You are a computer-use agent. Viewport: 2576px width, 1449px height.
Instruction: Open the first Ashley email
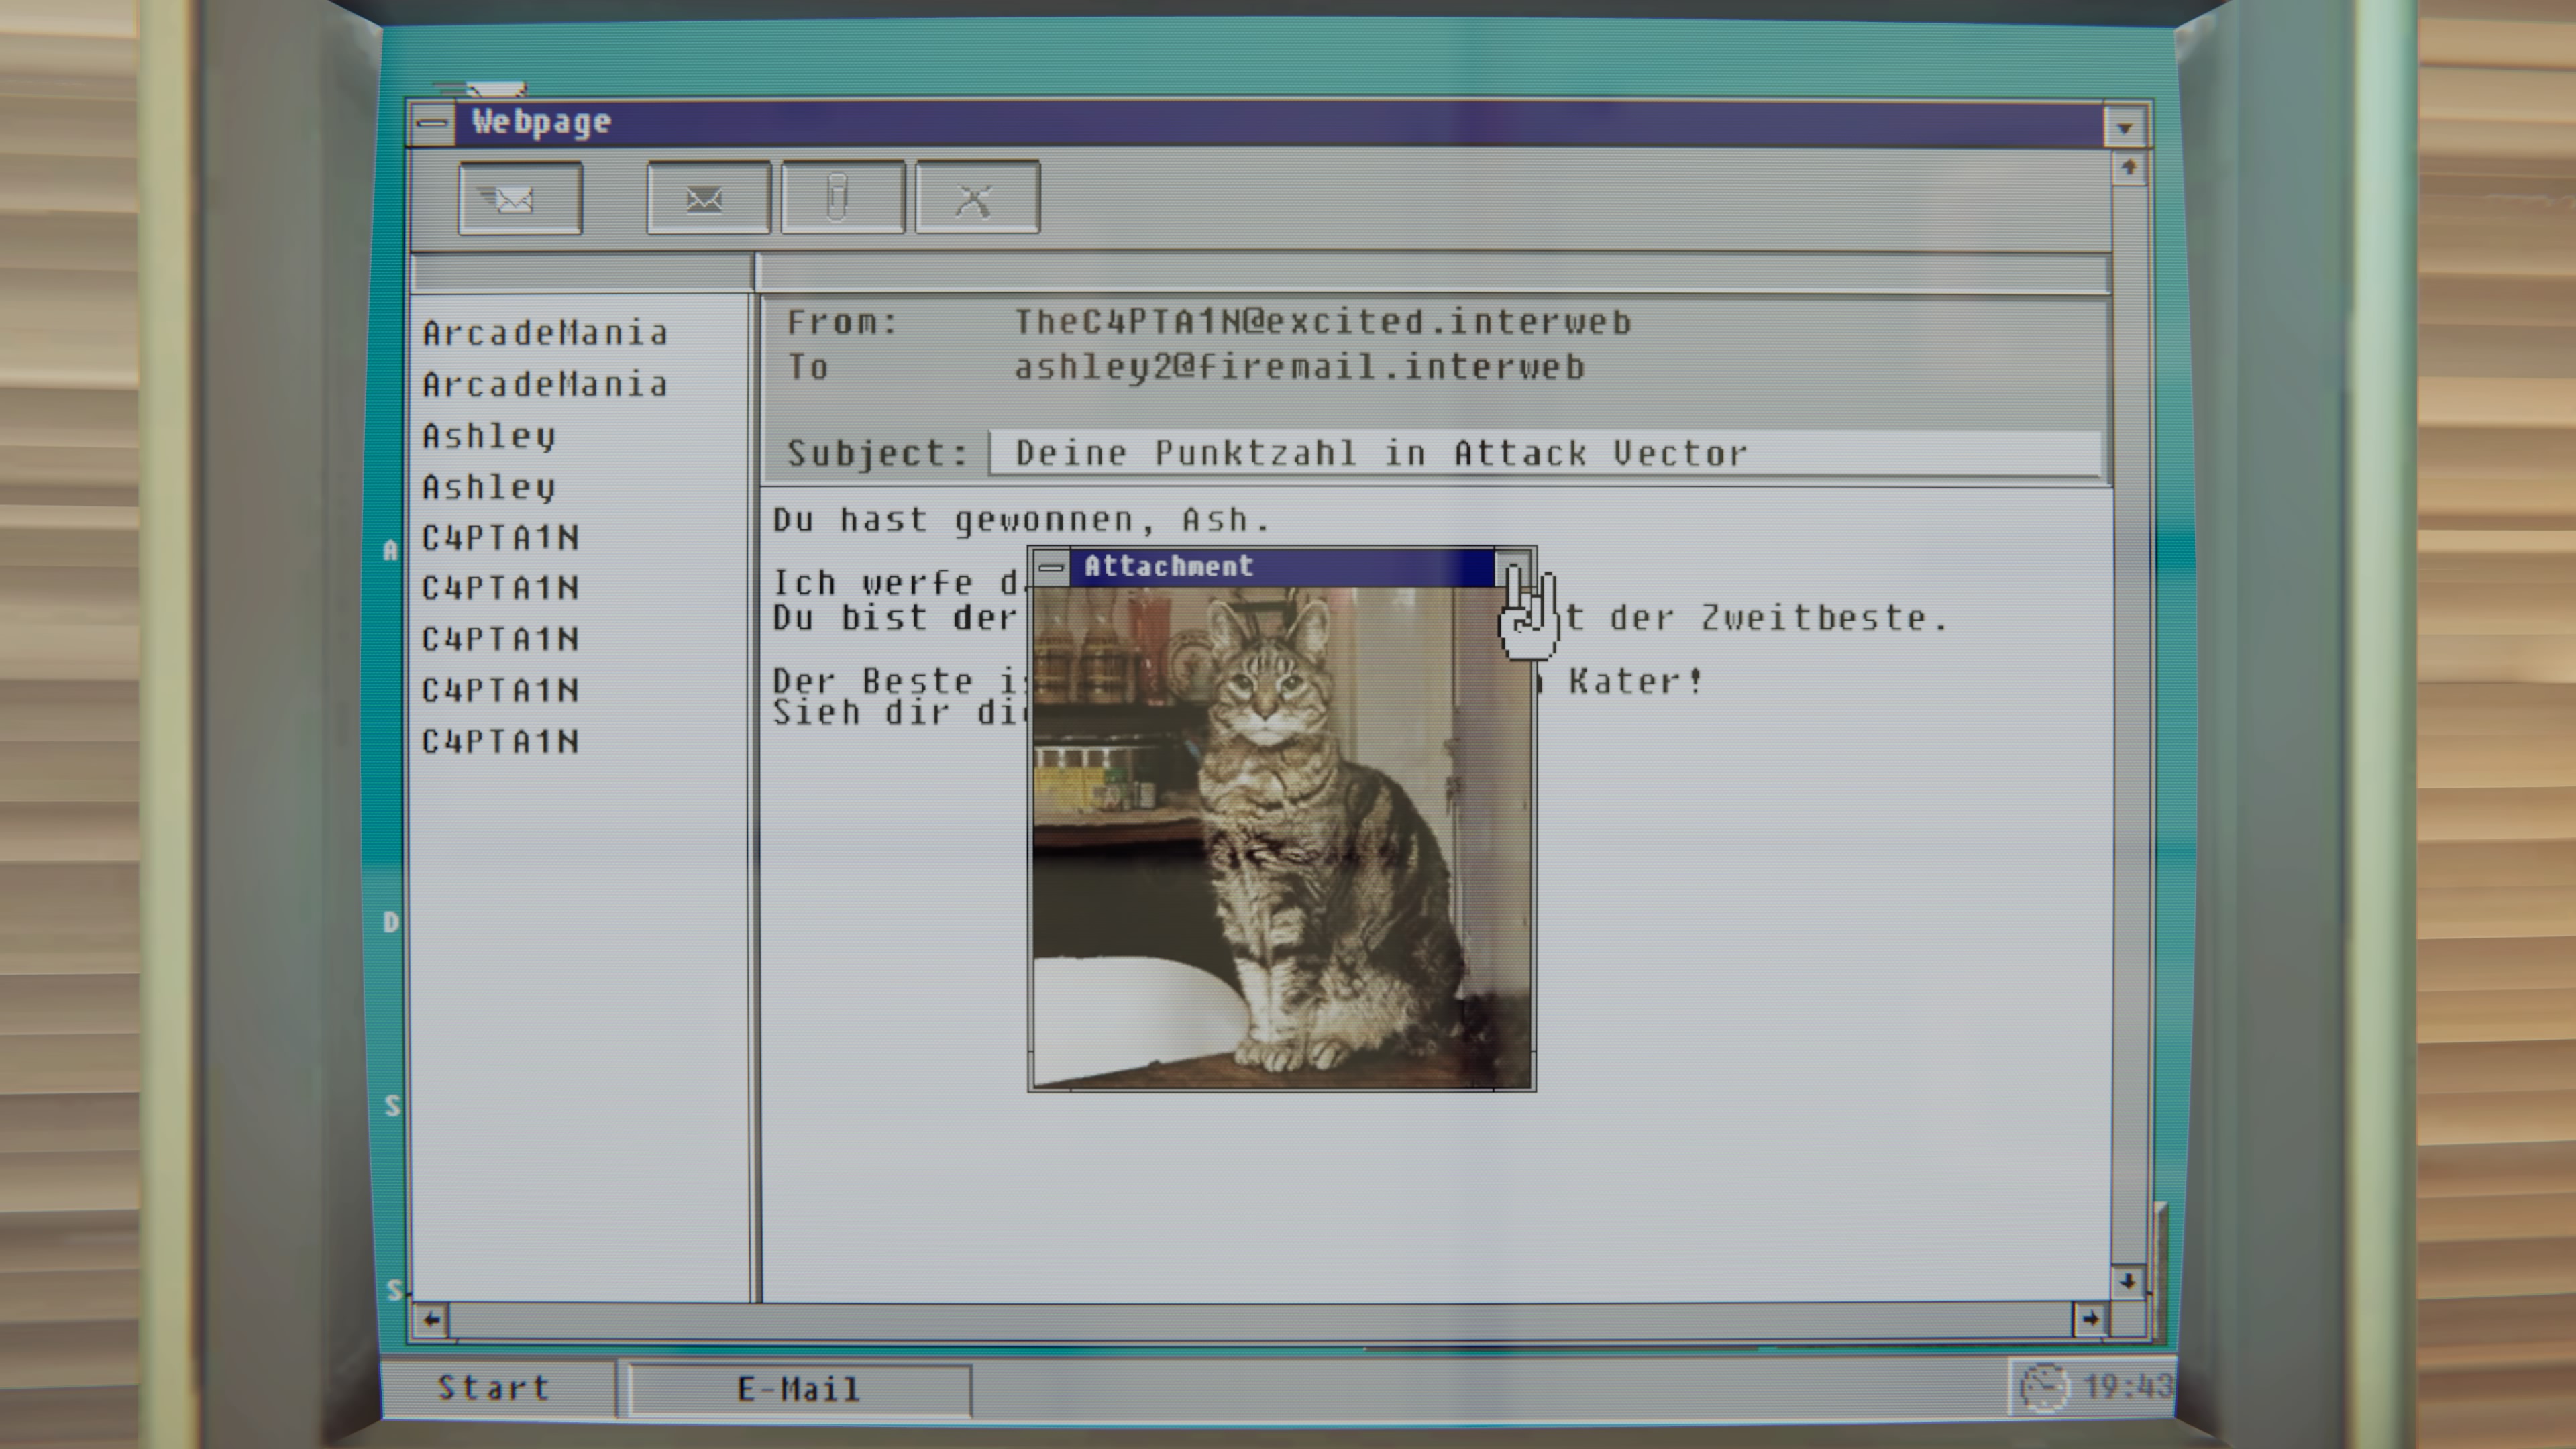click(x=489, y=436)
